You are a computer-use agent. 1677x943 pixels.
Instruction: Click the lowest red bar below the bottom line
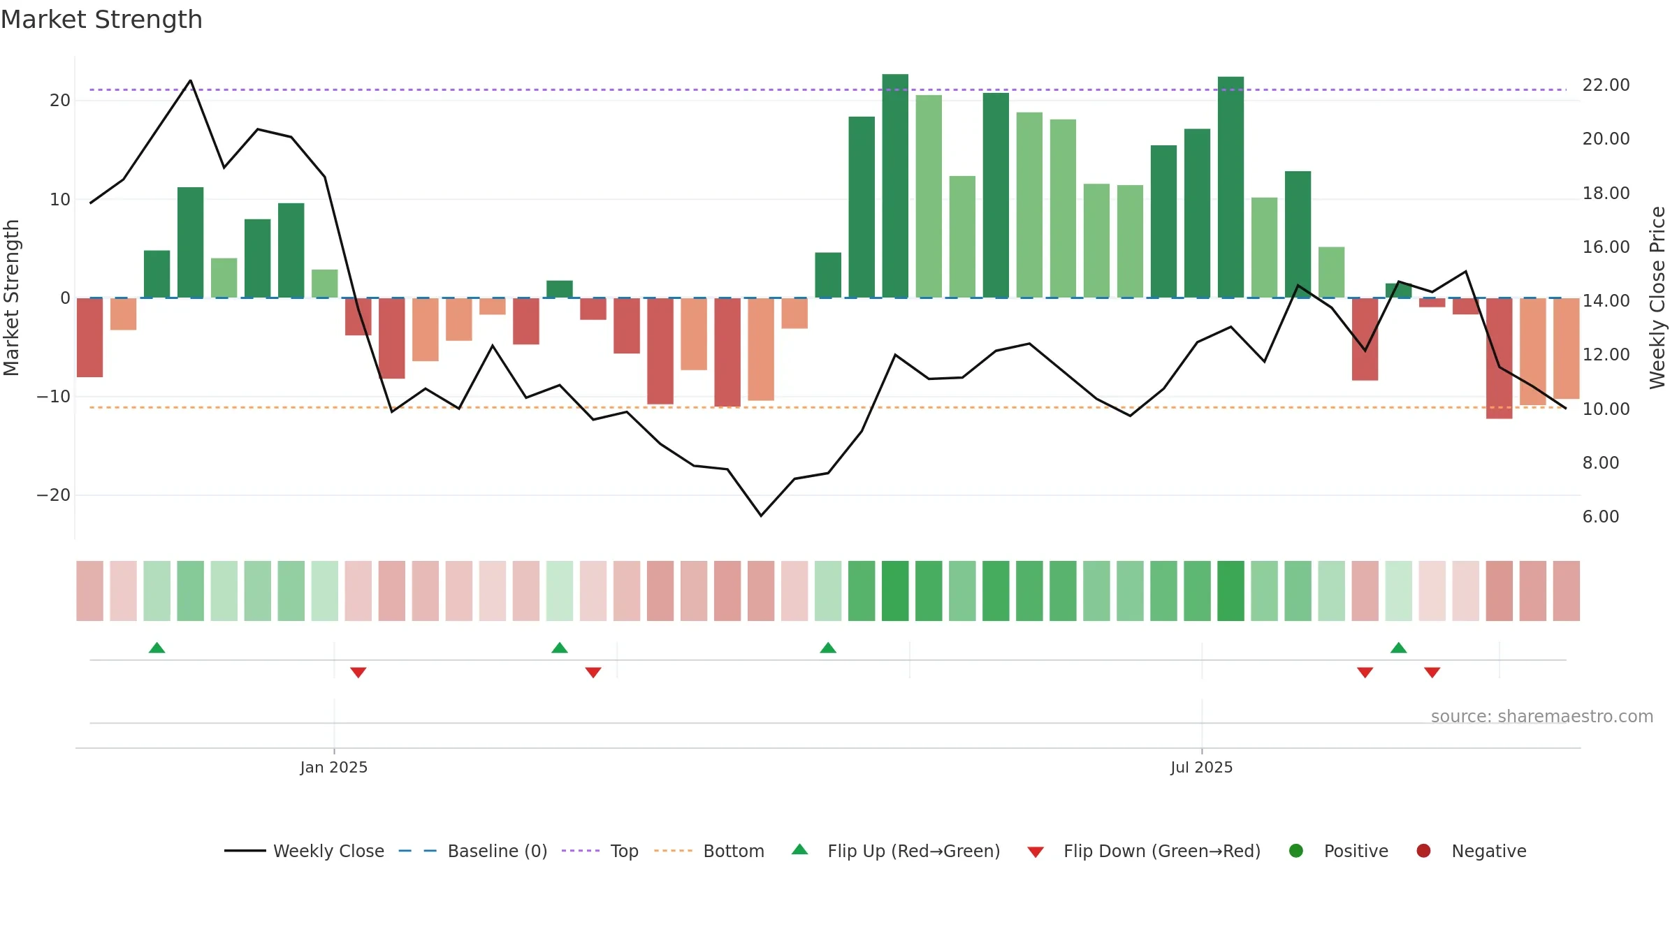coord(1500,358)
